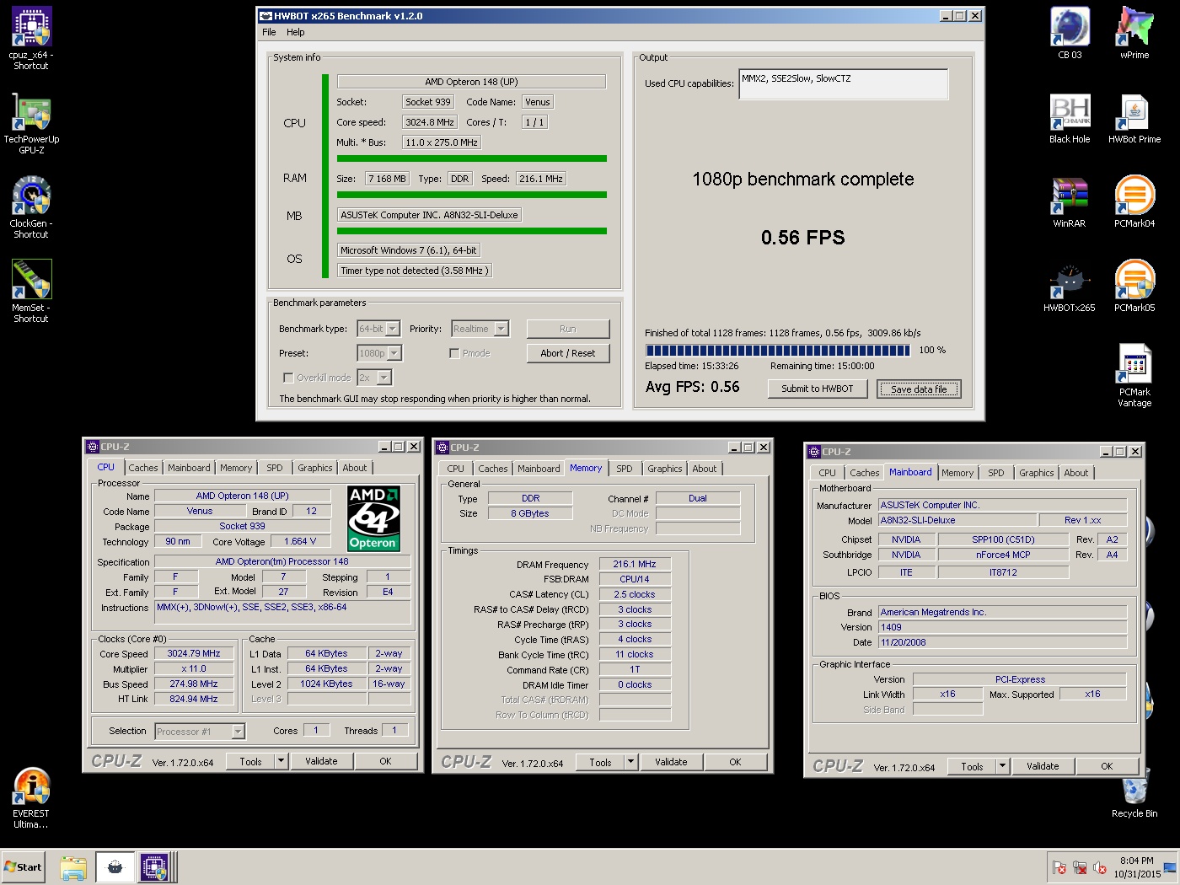Click OK in the Mainboard CPU-Z window
The height and width of the screenshot is (885, 1180).
1107,766
